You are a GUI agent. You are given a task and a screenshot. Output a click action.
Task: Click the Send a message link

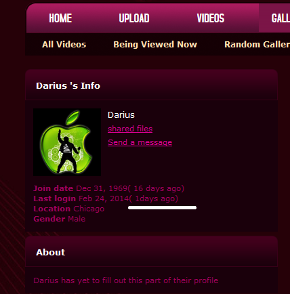(x=140, y=142)
